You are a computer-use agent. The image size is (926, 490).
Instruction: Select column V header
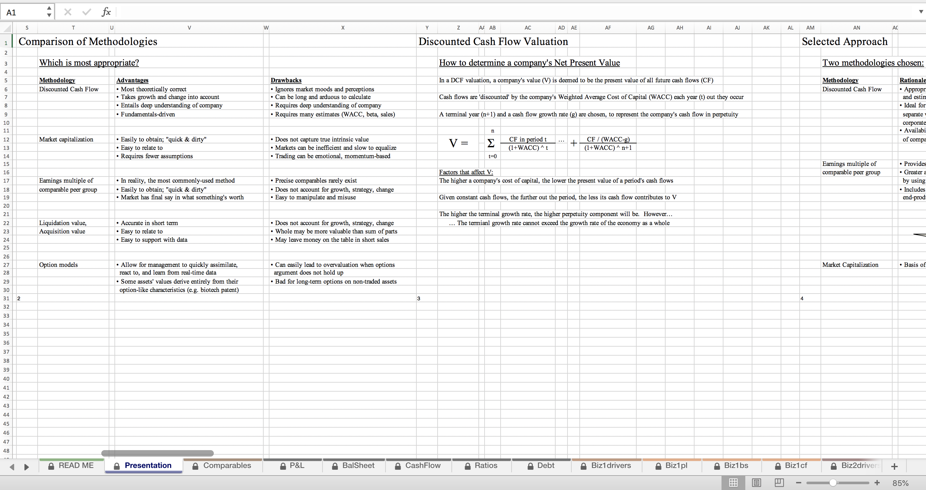point(189,28)
